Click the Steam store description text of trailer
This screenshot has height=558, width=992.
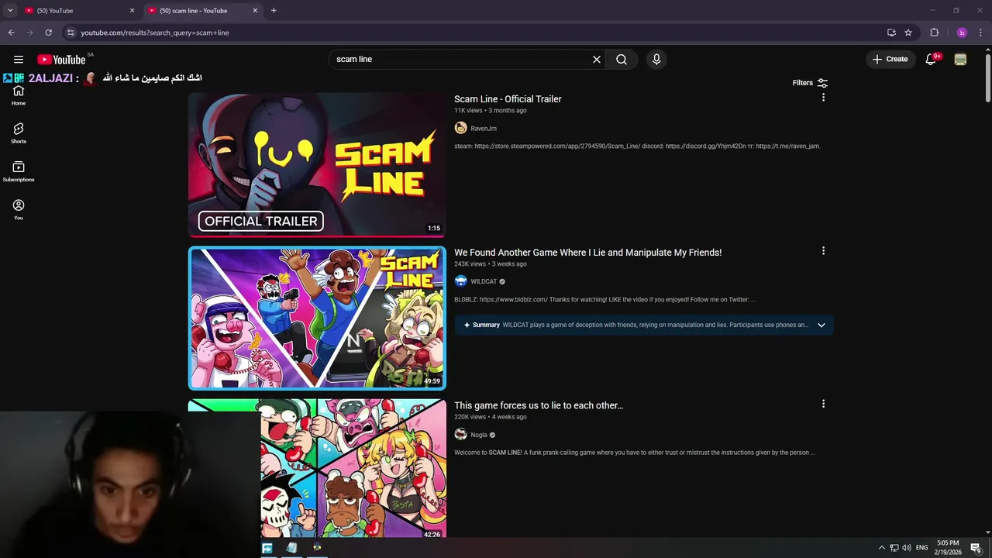coord(637,146)
